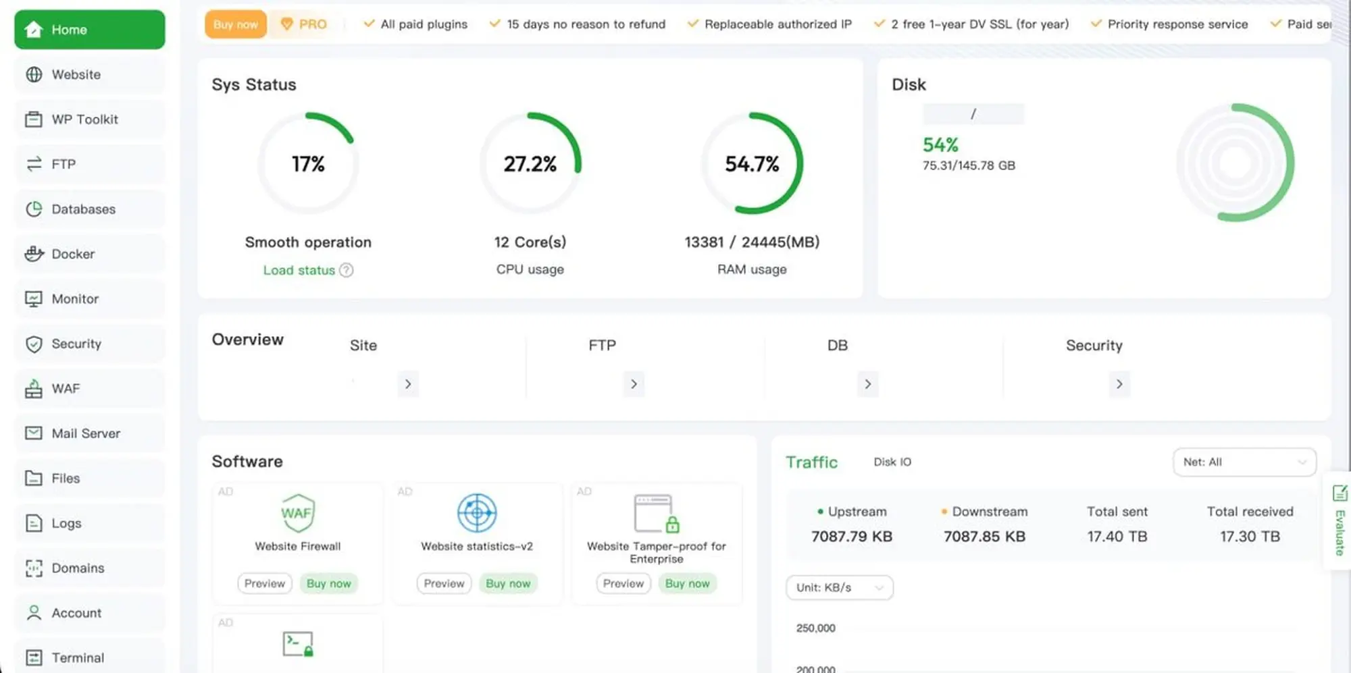1351x673 pixels.
Task: Click the disk usage ring chart
Action: [x=1235, y=163]
